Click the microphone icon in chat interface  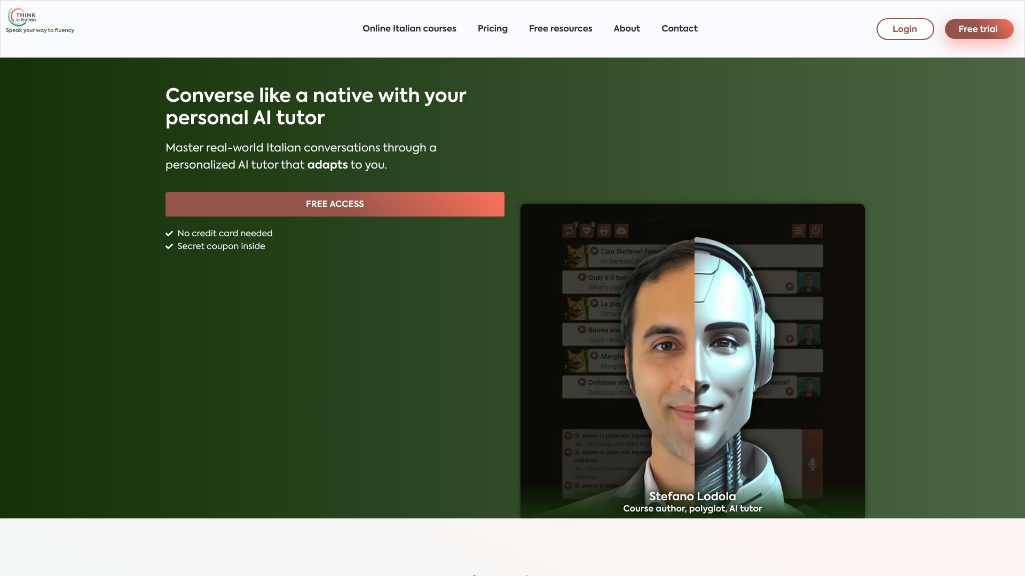pyautogui.click(x=811, y=463)
